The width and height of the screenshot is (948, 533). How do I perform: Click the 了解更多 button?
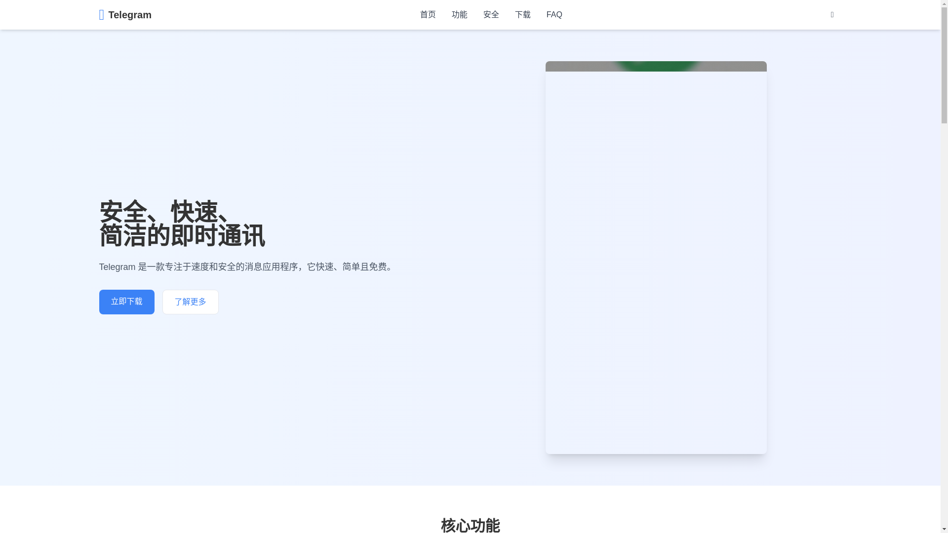click(x=190, y=302)
